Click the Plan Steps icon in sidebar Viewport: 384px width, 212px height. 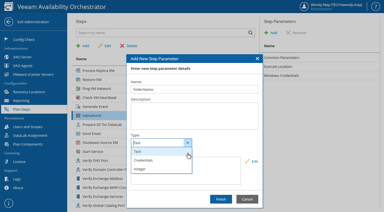tap(7, 109)
